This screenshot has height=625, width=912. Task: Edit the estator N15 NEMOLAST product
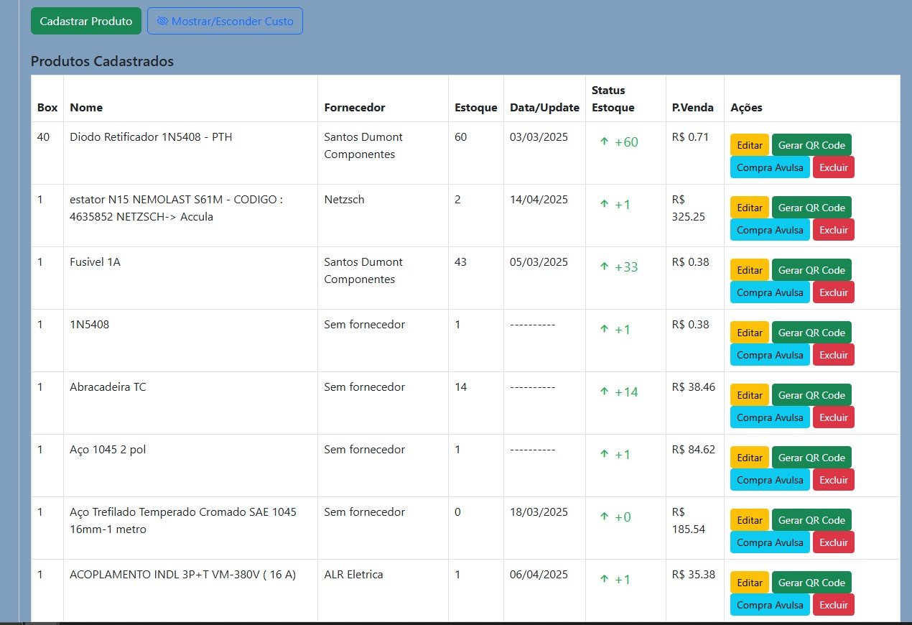(750, 208)
